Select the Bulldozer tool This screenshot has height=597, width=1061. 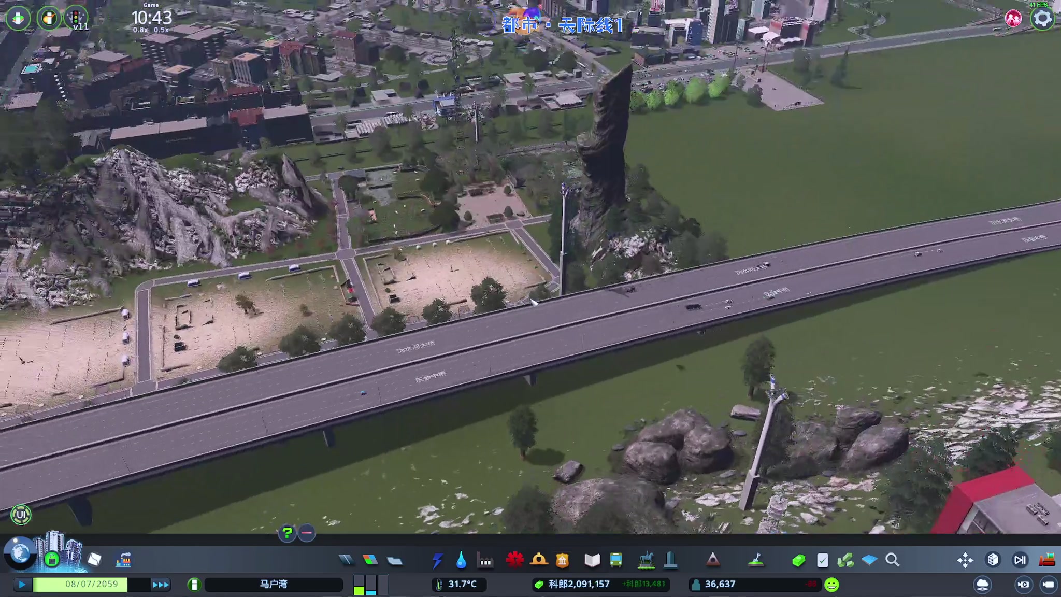point(1047,560)
